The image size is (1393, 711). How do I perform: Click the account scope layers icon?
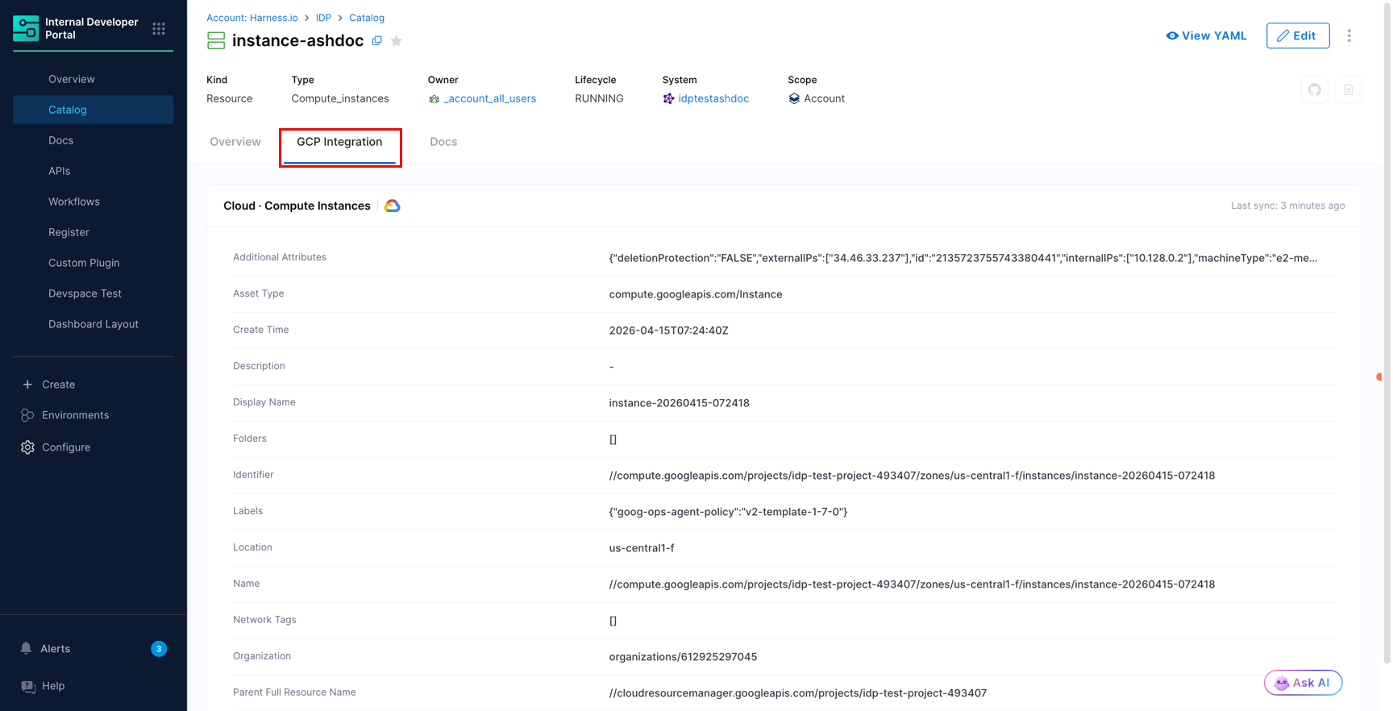794,98
